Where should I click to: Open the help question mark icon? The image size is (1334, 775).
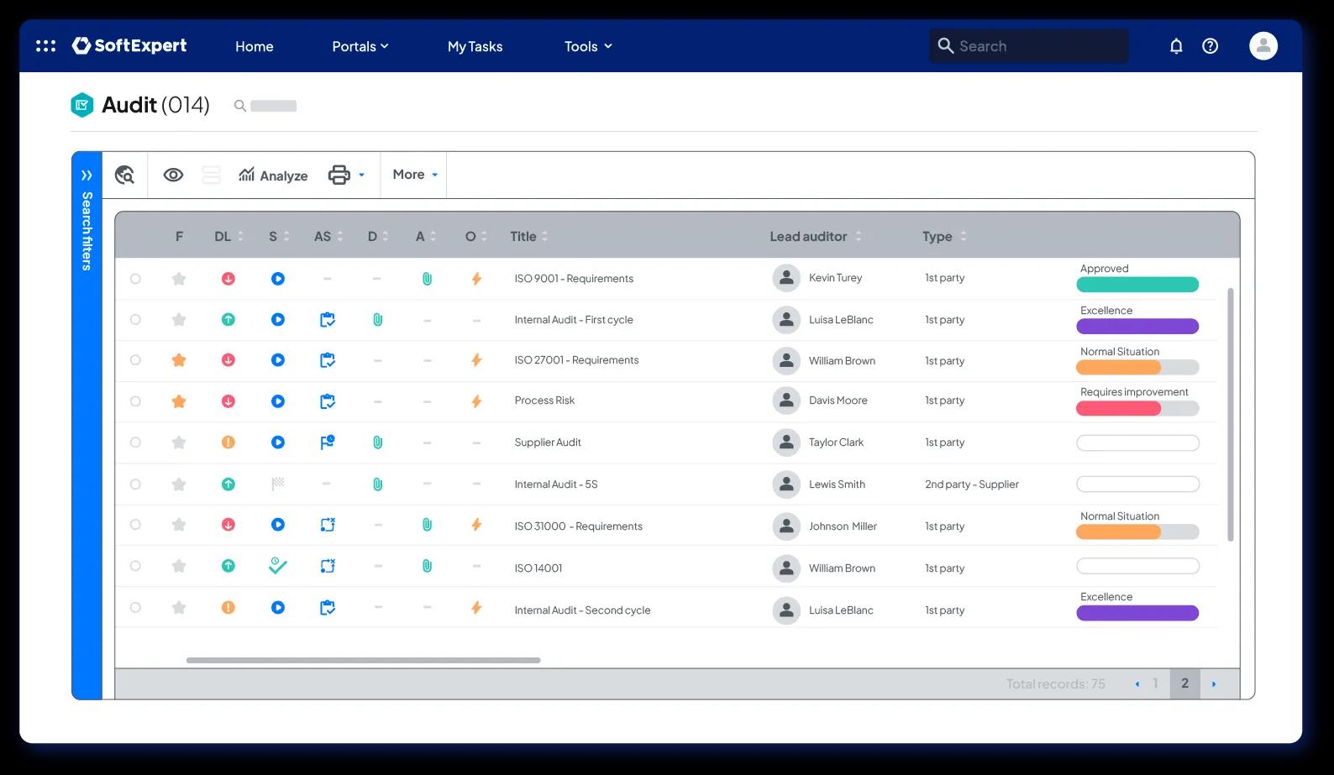coord(1210,46)
